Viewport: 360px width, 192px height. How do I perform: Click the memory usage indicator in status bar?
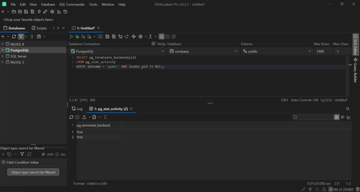point(341,189)
